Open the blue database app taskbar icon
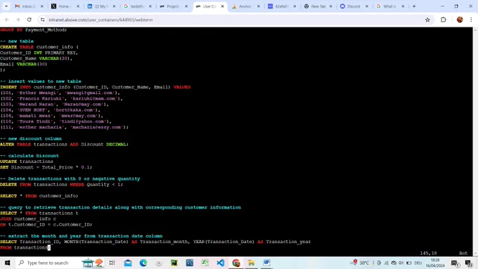This screenshot has height=269, width=478. pyautogui.click(x=190, y=263)
